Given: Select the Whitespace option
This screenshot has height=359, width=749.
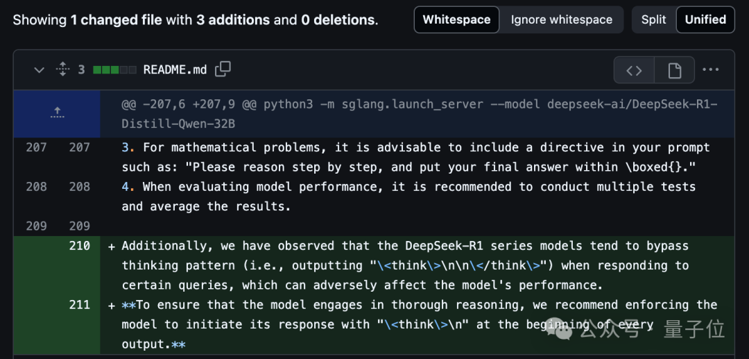Looking at the screenshot, I should click(x=456, y=19).
